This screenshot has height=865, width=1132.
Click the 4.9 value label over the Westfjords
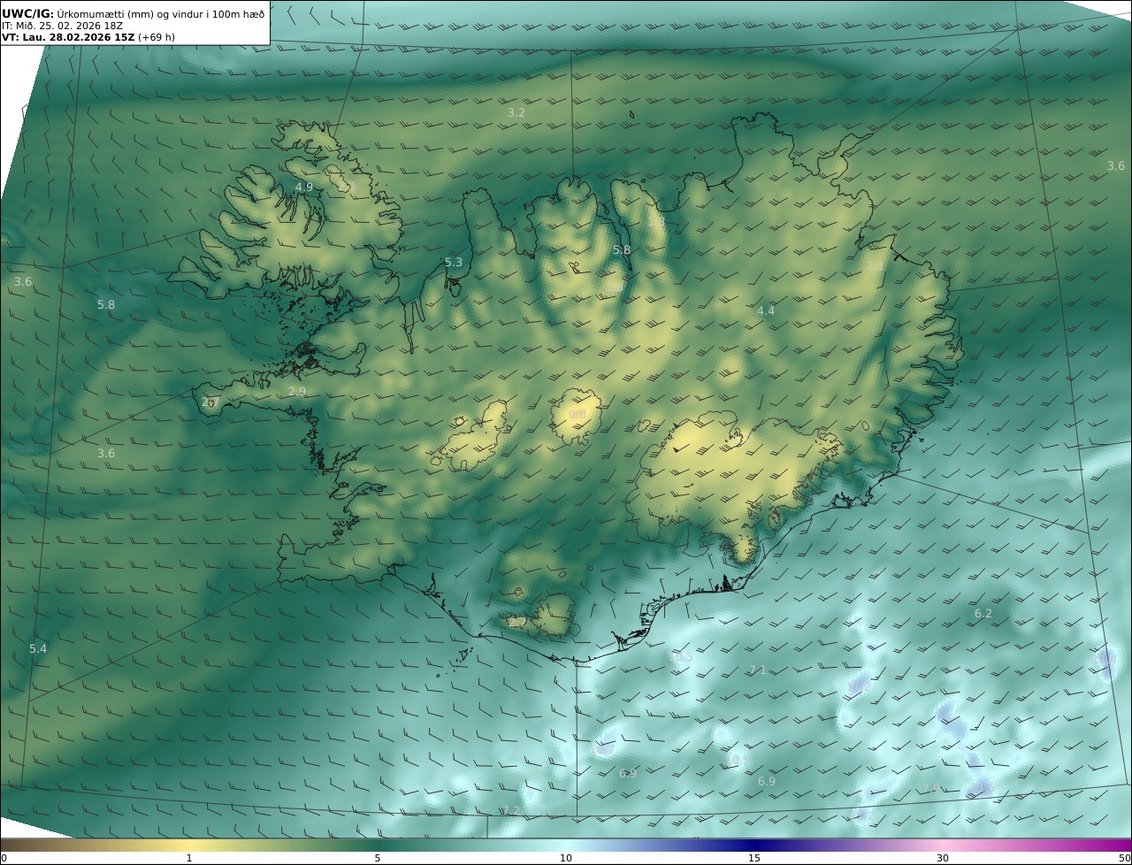coord(304,188)
